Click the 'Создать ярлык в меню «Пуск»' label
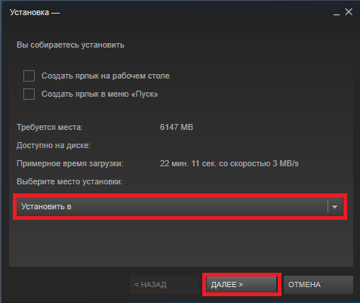The height and width of the screenshot is (303, 360). coord(100,94)
